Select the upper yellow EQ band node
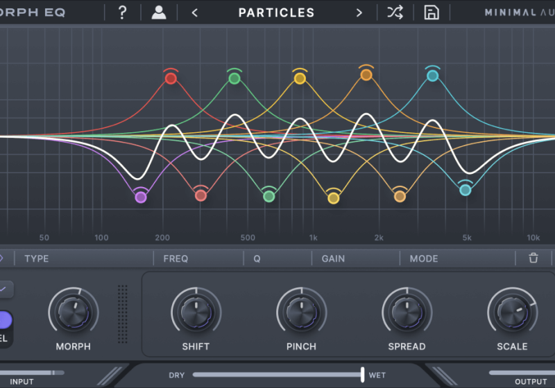Screen dimensions: 555x388 [x=300, y=78]
